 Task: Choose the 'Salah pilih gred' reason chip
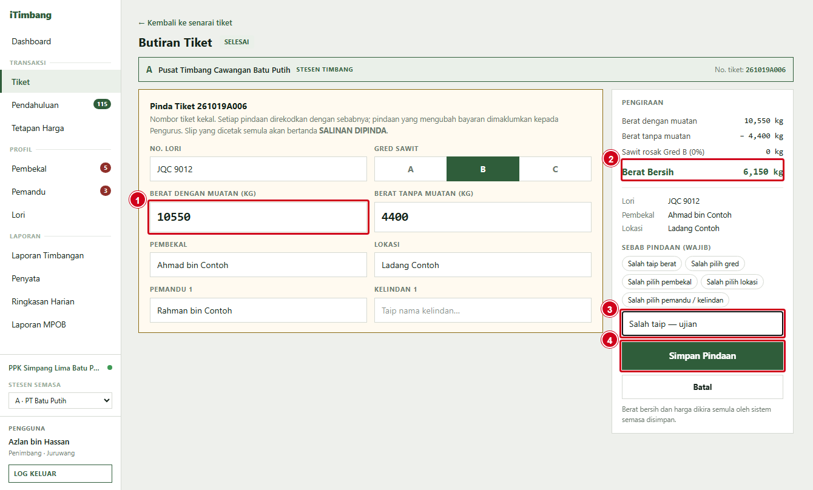point(715,264)
